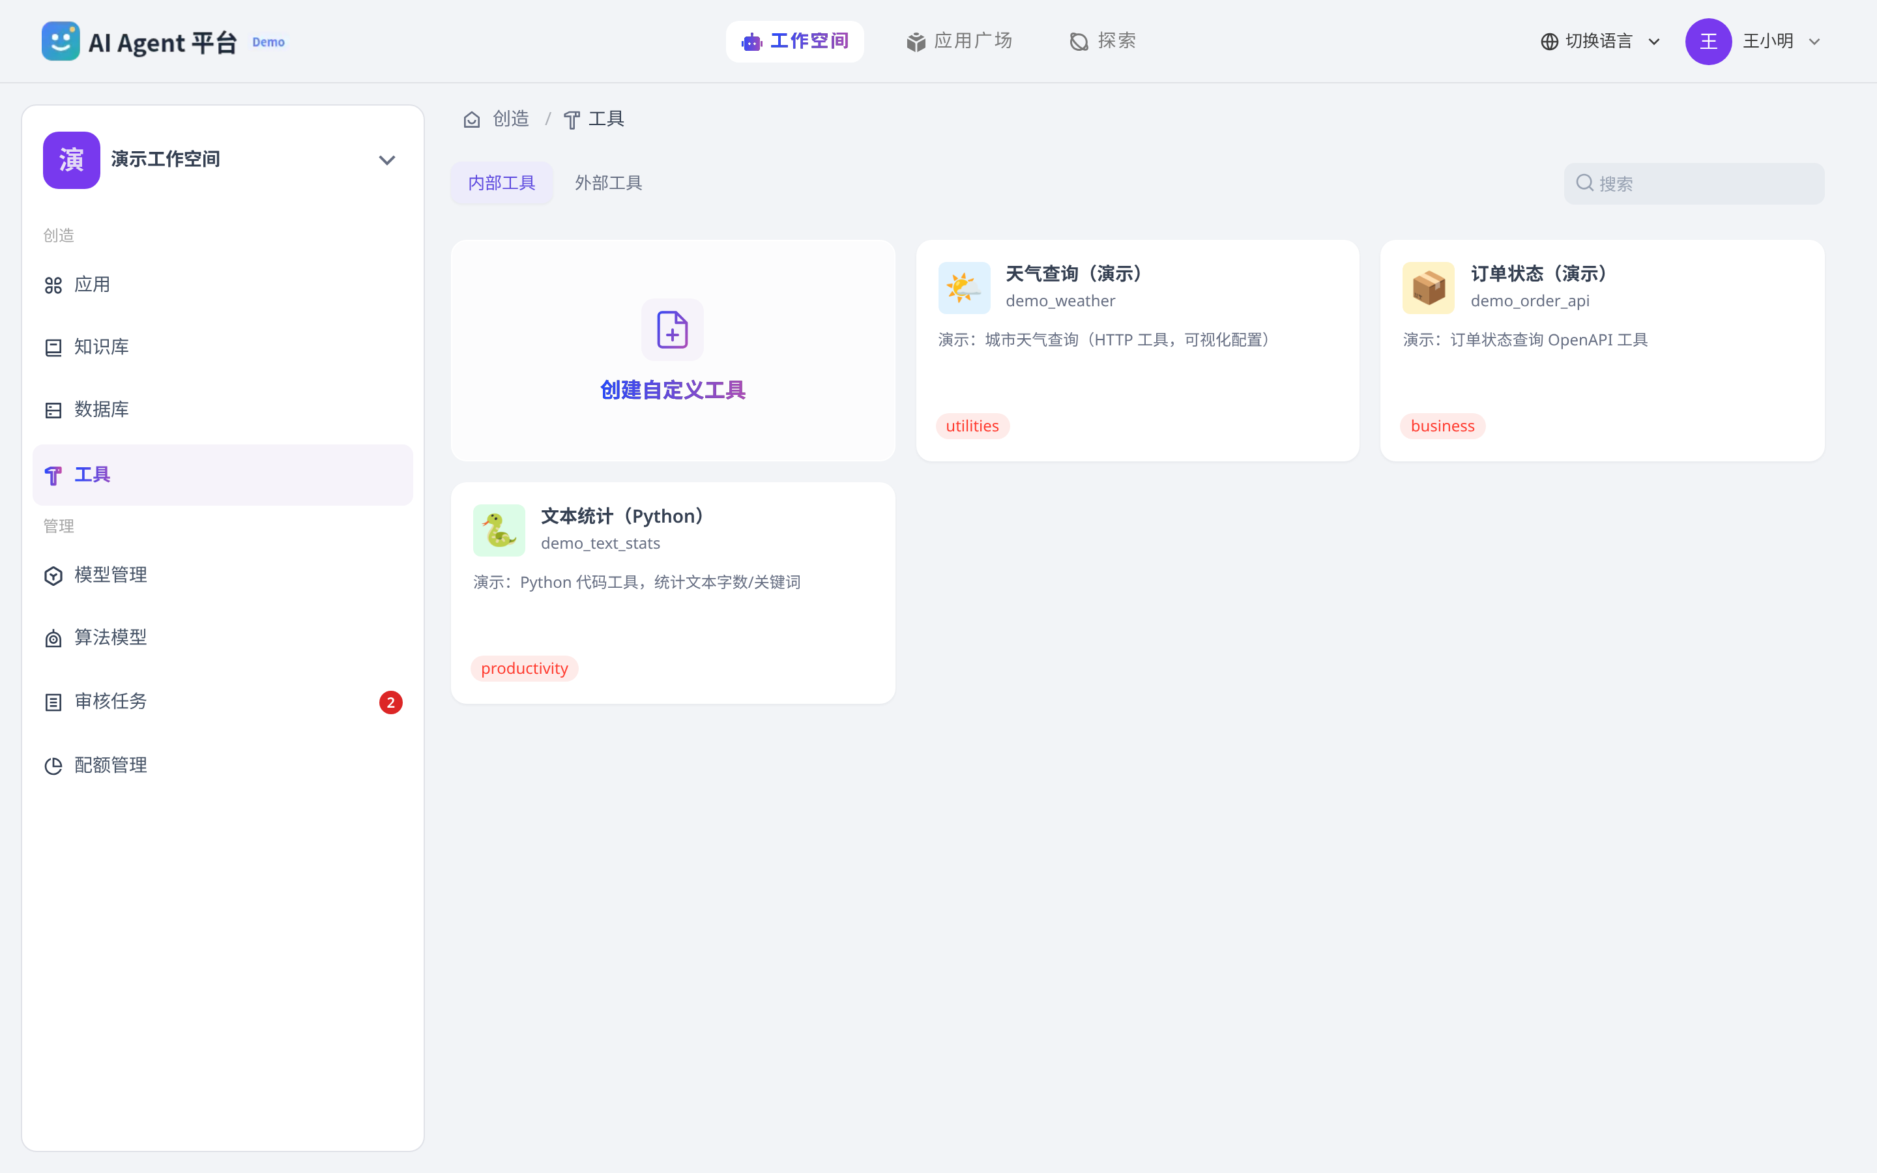Image resolution: width=1877 pixels, height=1173 pixels.
Task: Click the demo_weather identifier text
Action: (x=1060, y=301)
